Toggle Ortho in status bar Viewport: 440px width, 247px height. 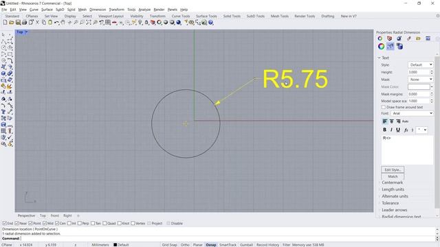tap(185, 245)
